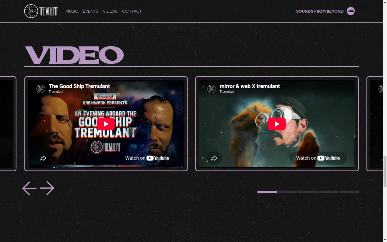
Task: Select the fifth carousel page indicator
Action: point(349,192)
